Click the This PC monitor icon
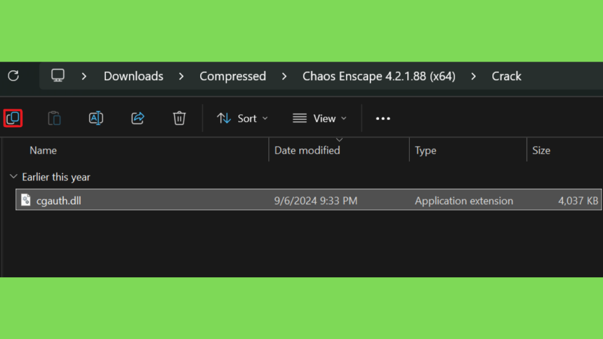Viewport: 603px width, 339px height. pyautogui.click(x=58, y=75)
